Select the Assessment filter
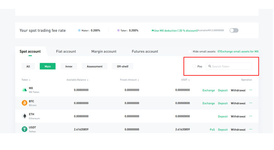Viewport: 274px width, 150px height. (95, 66)
